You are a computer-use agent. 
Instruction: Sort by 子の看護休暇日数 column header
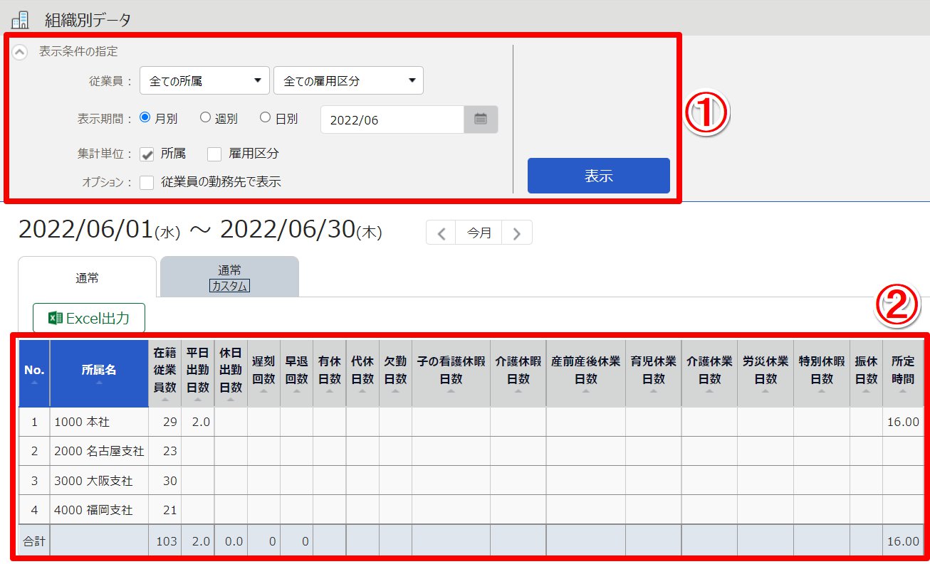[x=451, y=373]
